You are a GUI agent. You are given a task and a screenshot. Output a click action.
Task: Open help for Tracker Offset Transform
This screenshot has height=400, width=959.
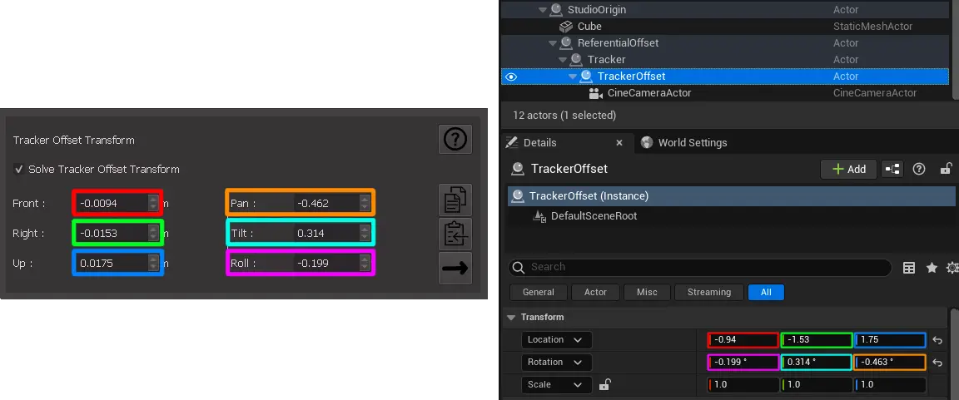[x=455, y=140]
